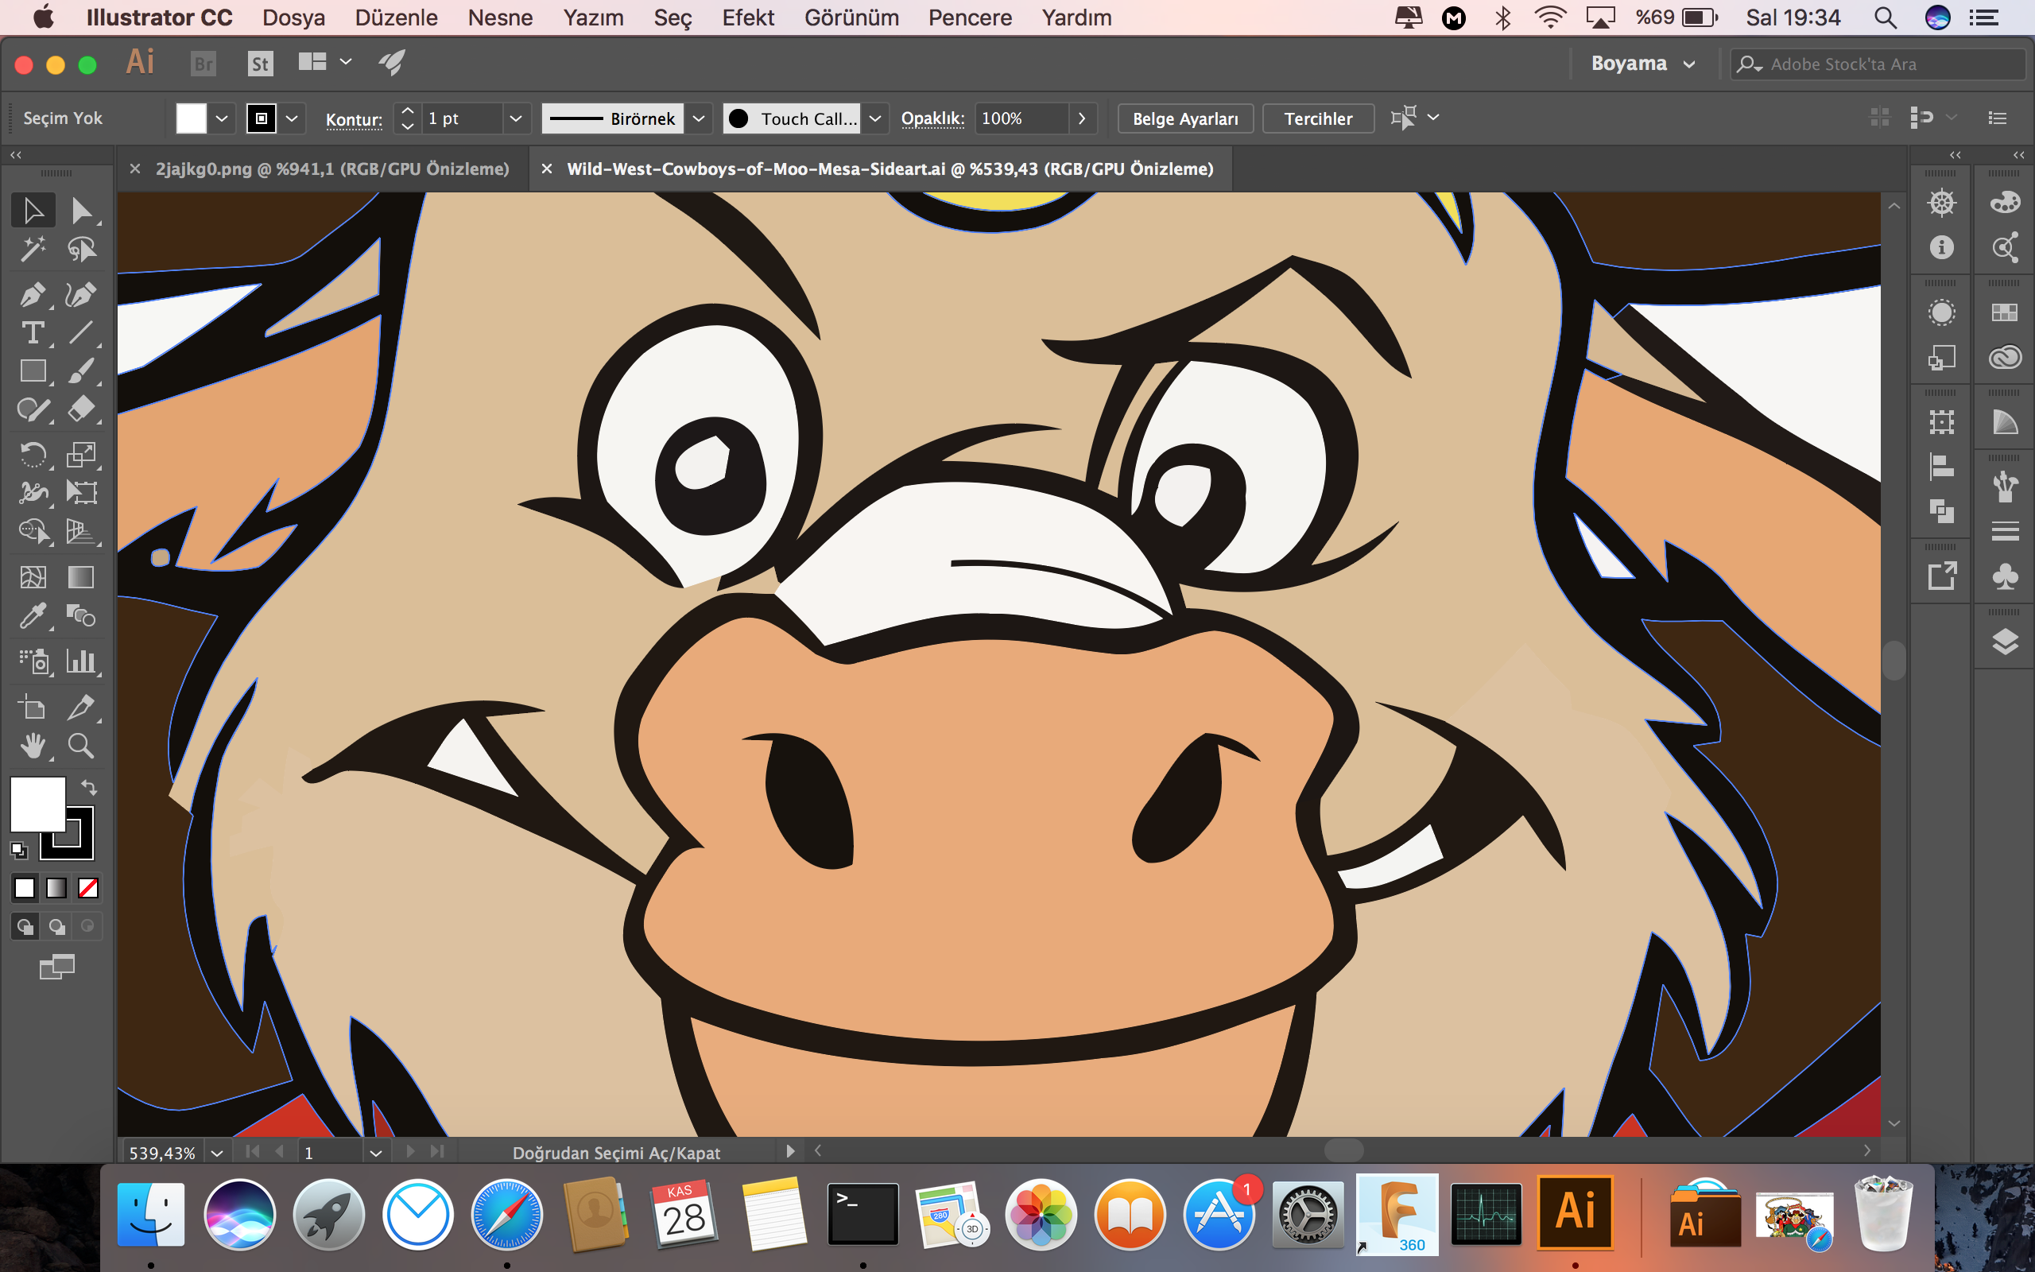The image size is (2035, 1272).
Task: Select the Selection tool arrow
Action: [33, 211]
